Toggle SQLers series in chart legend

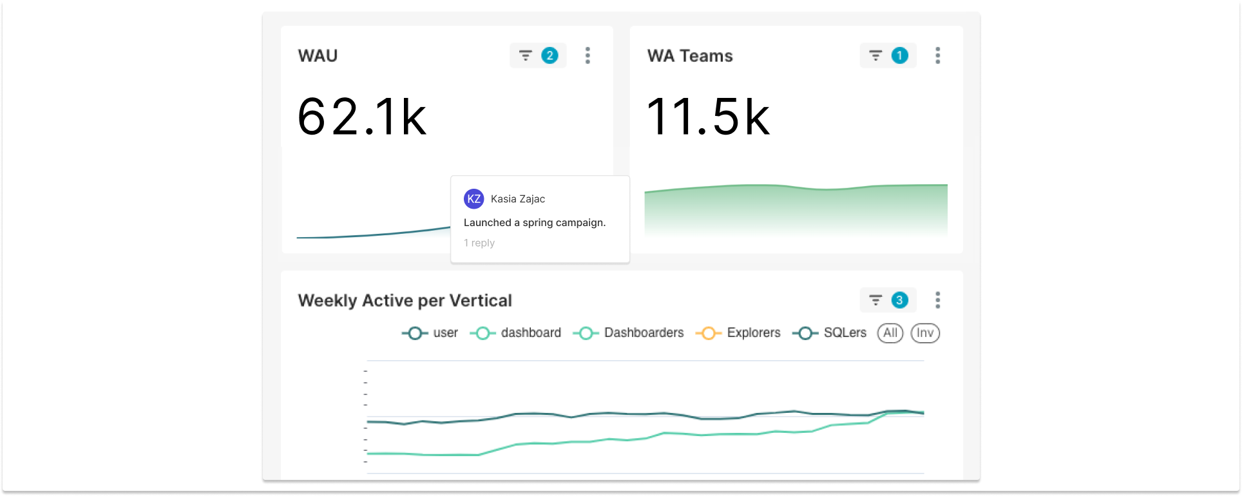coord(830,333)
